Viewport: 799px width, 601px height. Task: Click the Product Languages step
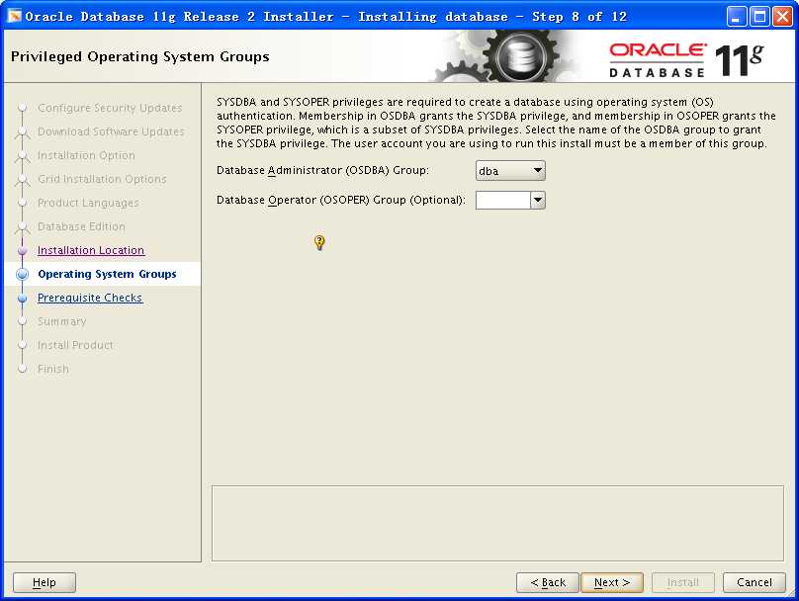tap(88, 203)
